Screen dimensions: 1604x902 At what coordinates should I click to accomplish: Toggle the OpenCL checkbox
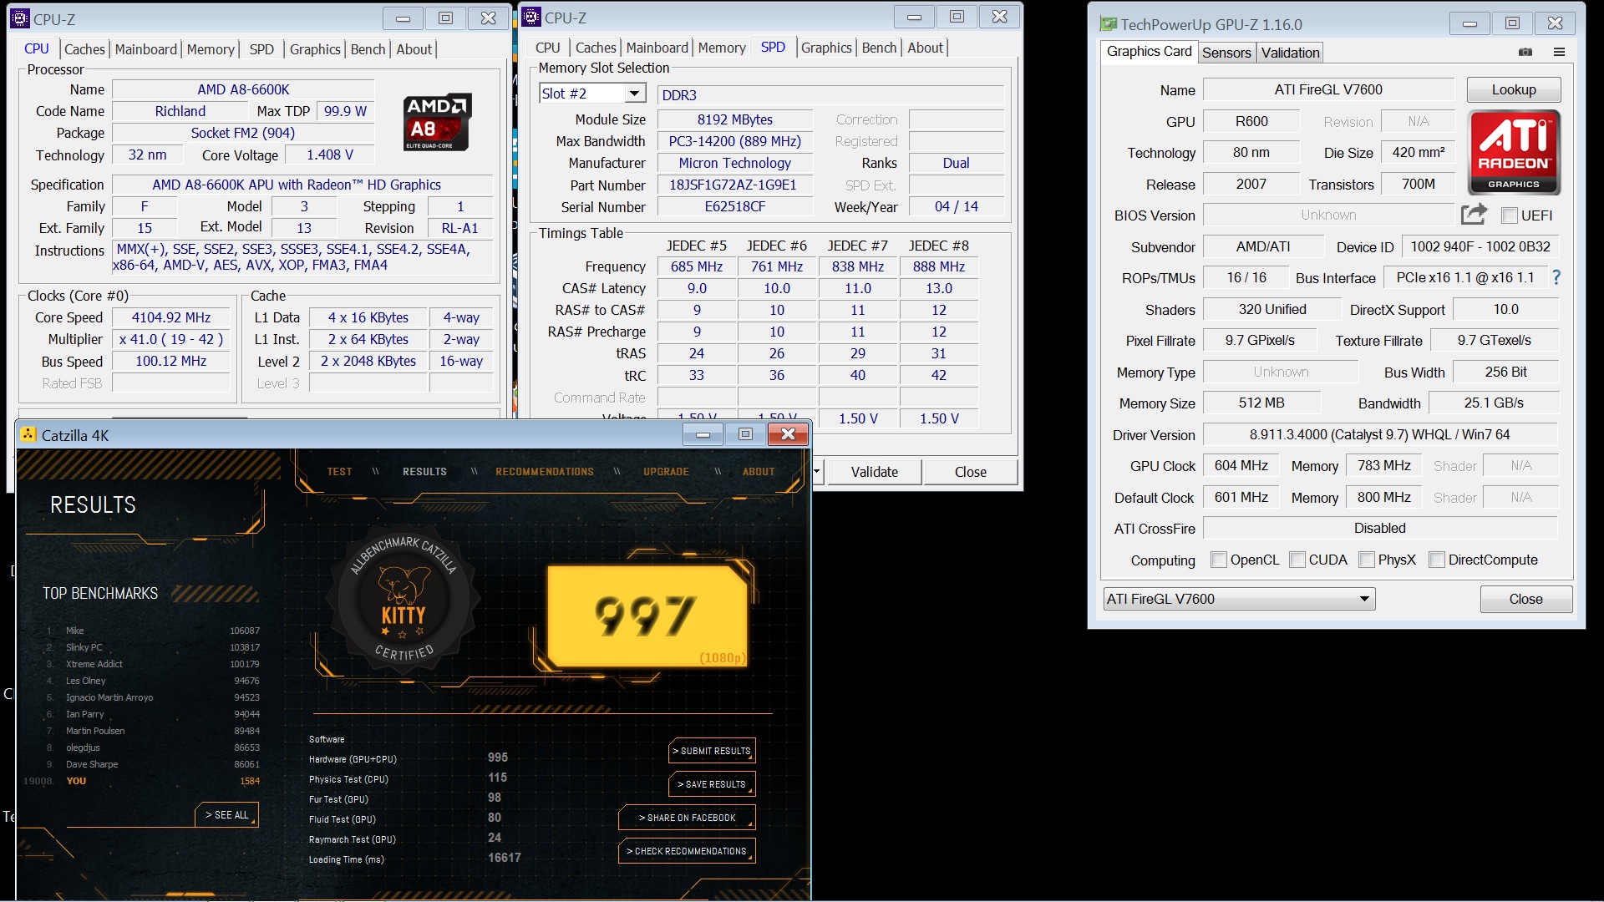[1219, 560]
